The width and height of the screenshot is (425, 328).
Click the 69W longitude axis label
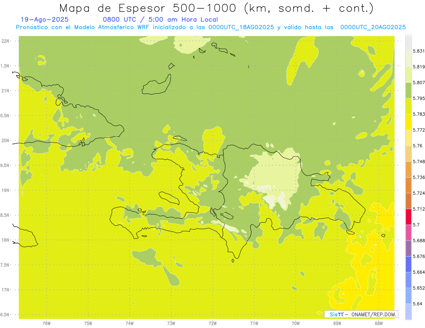coord(337,323)
